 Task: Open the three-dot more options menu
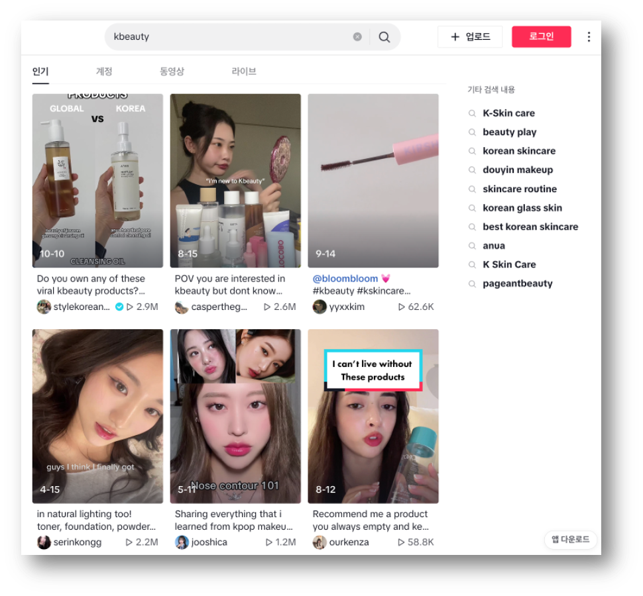(x=589, y=37)
